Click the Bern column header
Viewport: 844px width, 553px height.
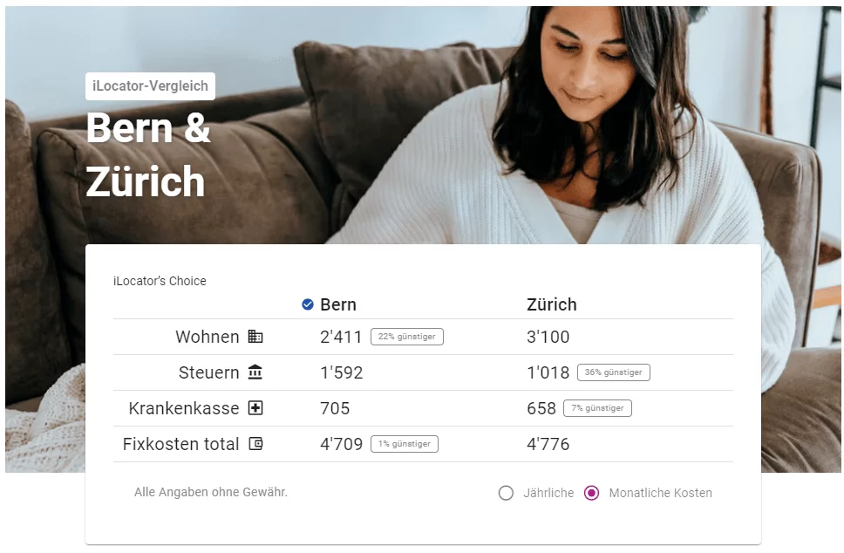coord(338,304)
